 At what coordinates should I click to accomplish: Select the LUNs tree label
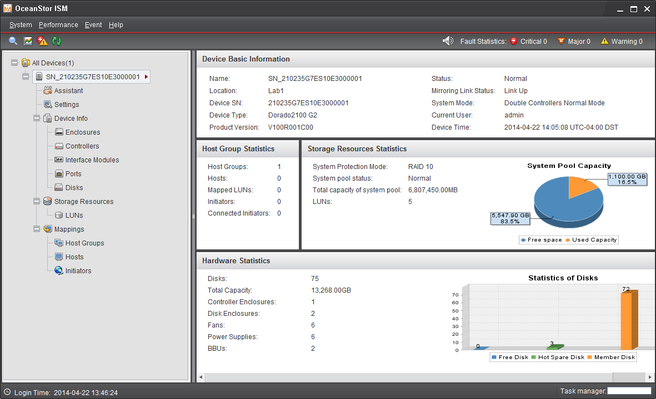point(74,216)
